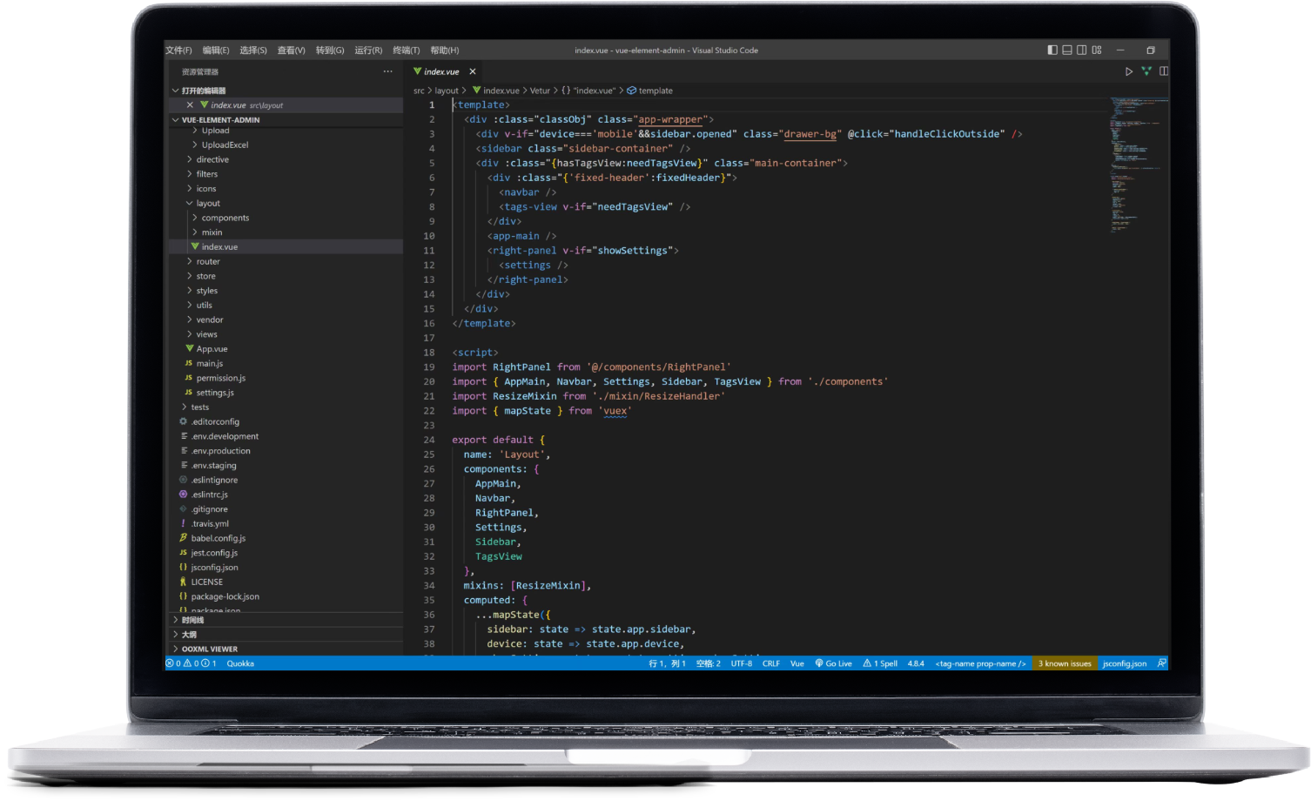
Task: Click the '3 known issues' status button
Action: click(1064, 663)
